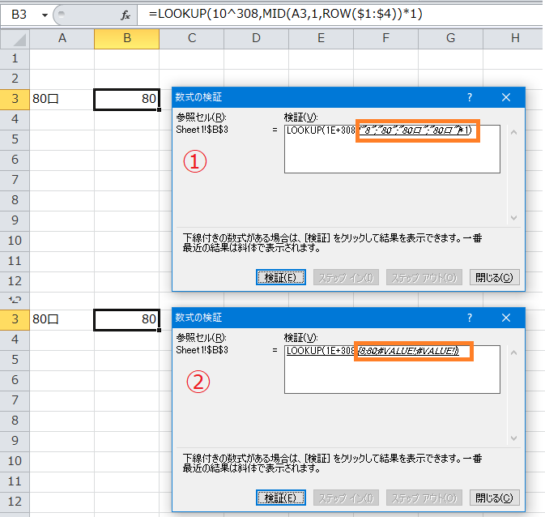Select column E header
The height and width of the screenshot is (517, 545).
[321, 38]
